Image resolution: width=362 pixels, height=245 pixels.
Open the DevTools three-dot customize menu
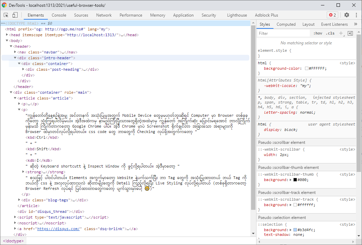(357, 15)
